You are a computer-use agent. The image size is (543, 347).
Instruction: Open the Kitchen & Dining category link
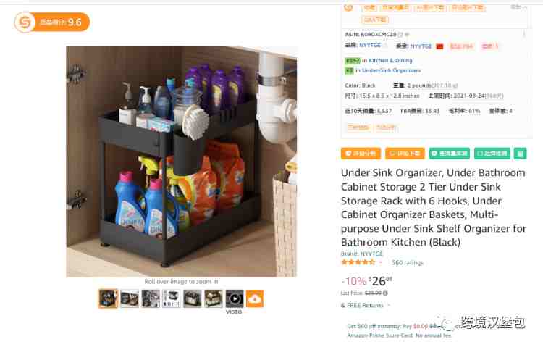pos(390,61)
